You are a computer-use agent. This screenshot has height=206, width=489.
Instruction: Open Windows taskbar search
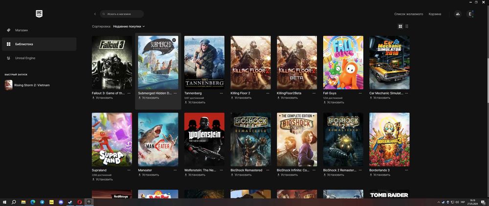14,202
